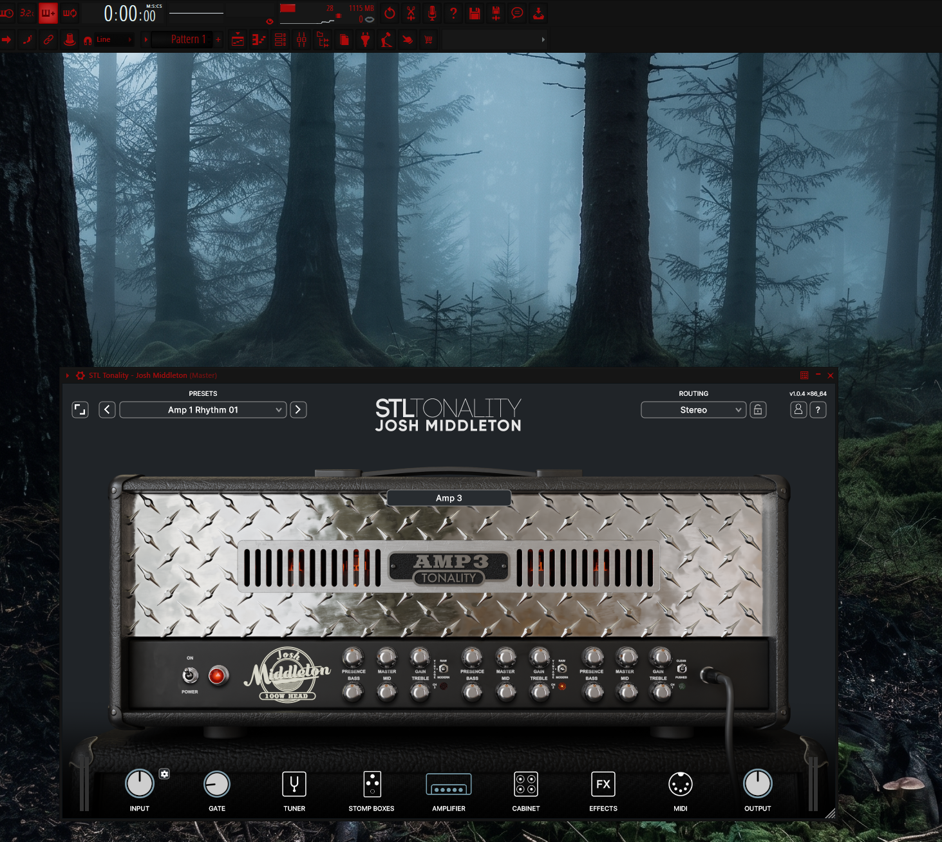The image size is (942, 842).
Task: Flip the amp POWER switch
Action: tap(190, 675)
